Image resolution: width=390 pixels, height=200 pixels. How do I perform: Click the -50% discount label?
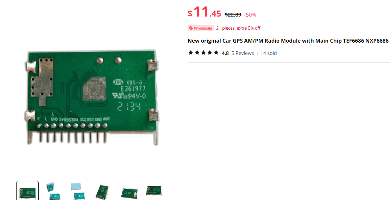(x=250, y=15)
